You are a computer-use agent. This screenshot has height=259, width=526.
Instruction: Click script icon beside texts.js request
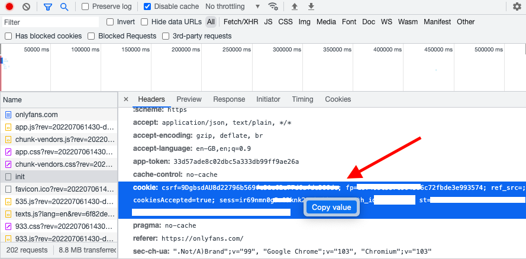click(x=8, y=214)
